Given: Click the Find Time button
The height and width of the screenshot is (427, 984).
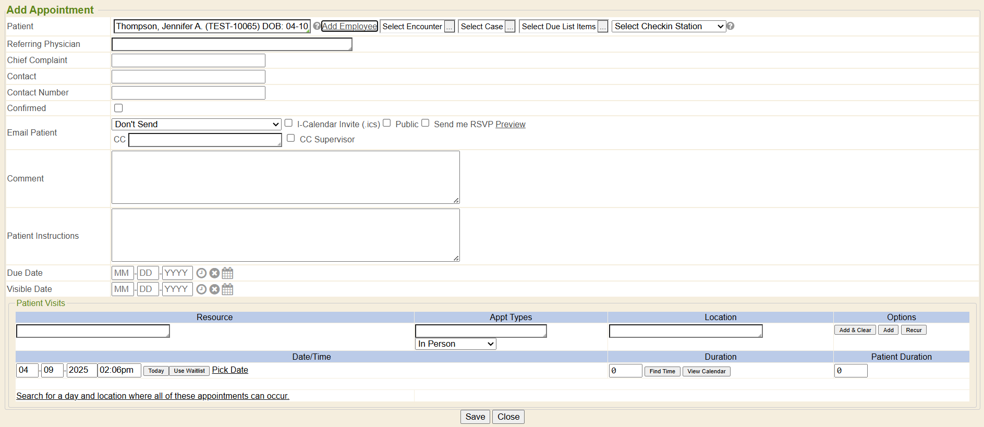Looking at the screenshot, I should coord(662,371).
